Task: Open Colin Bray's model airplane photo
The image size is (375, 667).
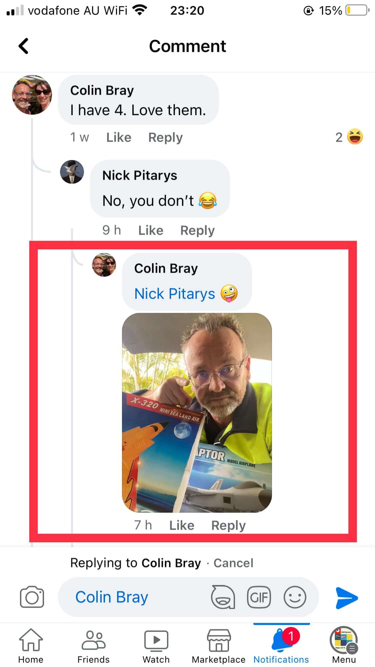Action: coord(197,413)
